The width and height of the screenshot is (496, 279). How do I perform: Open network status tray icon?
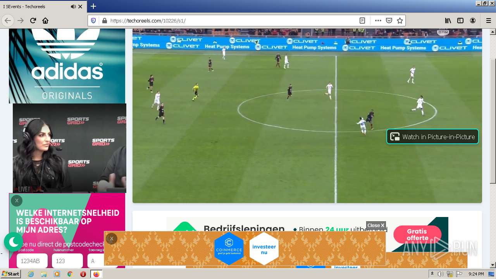click(450, 274)
